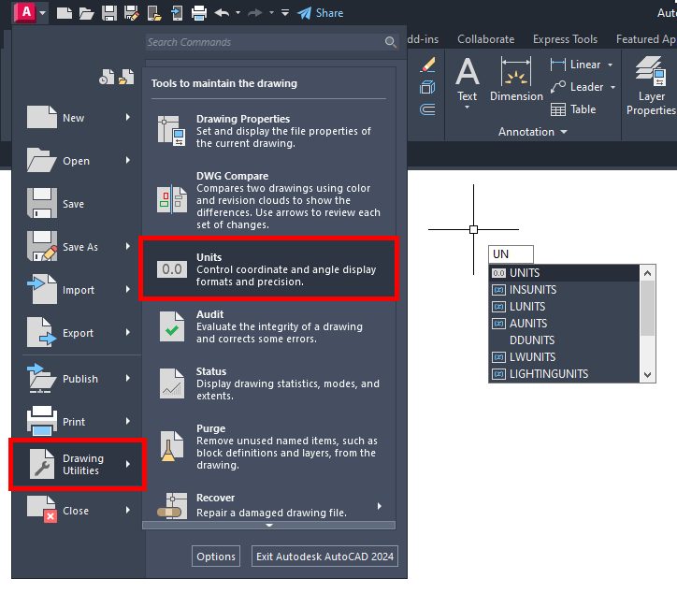Open Publish in the application menu
The image size is (677, 593).
(79, 379)
